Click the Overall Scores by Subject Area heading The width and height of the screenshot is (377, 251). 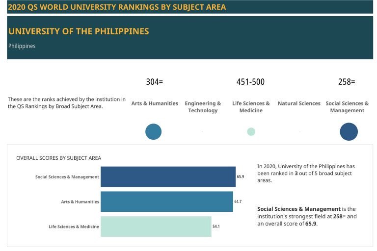pyautogui.click(x=59, y=158)
